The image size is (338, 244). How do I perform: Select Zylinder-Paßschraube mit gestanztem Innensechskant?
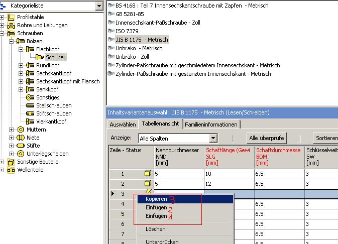[193, 74]
